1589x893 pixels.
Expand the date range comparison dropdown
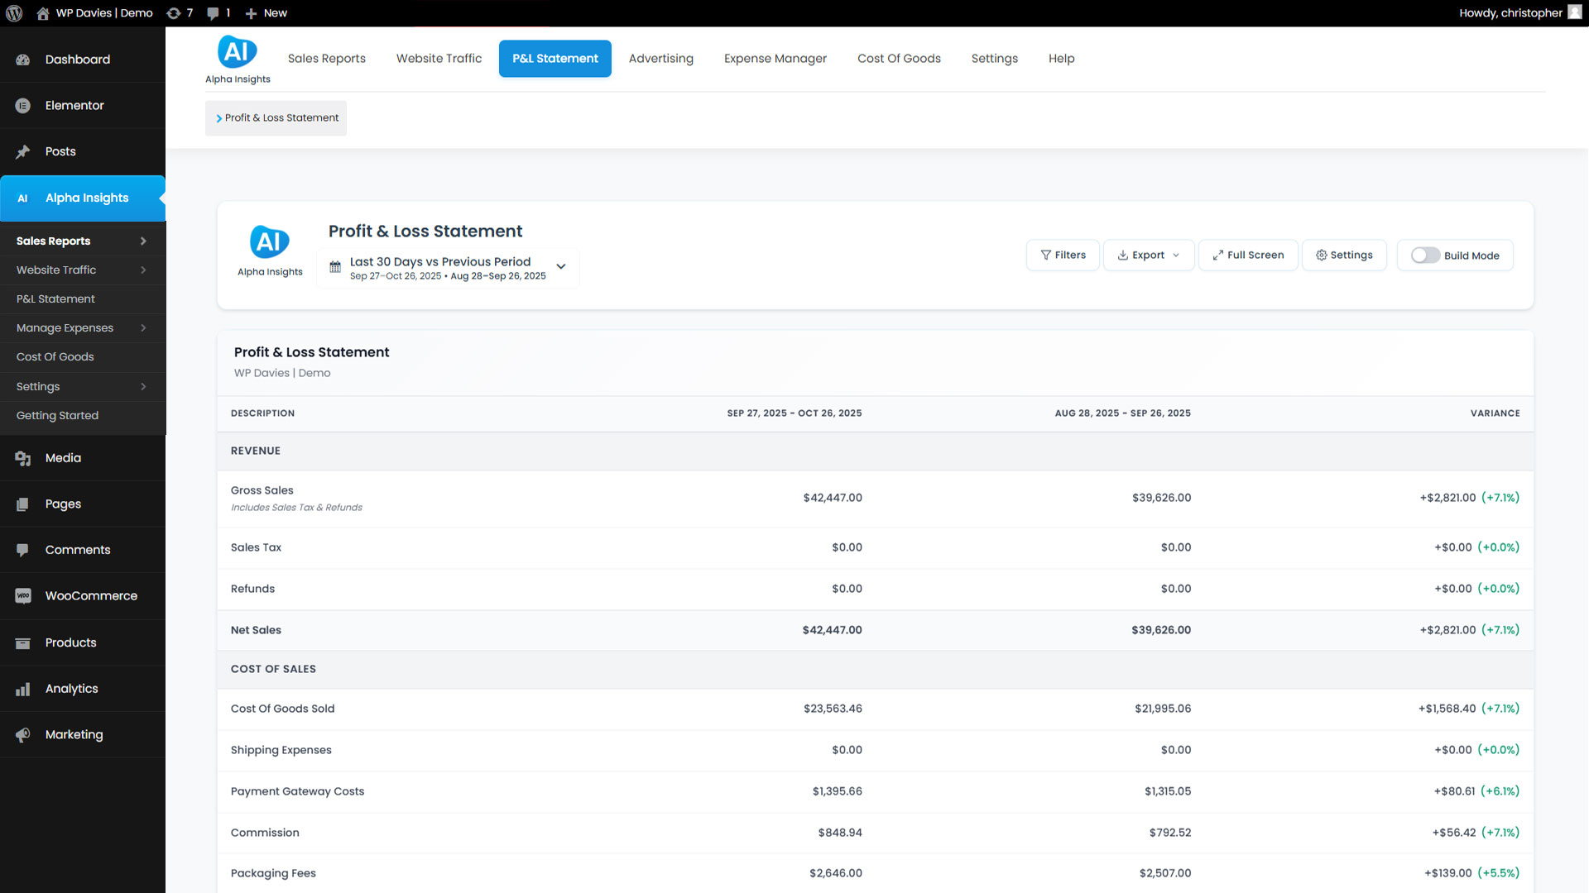(561, 267)
